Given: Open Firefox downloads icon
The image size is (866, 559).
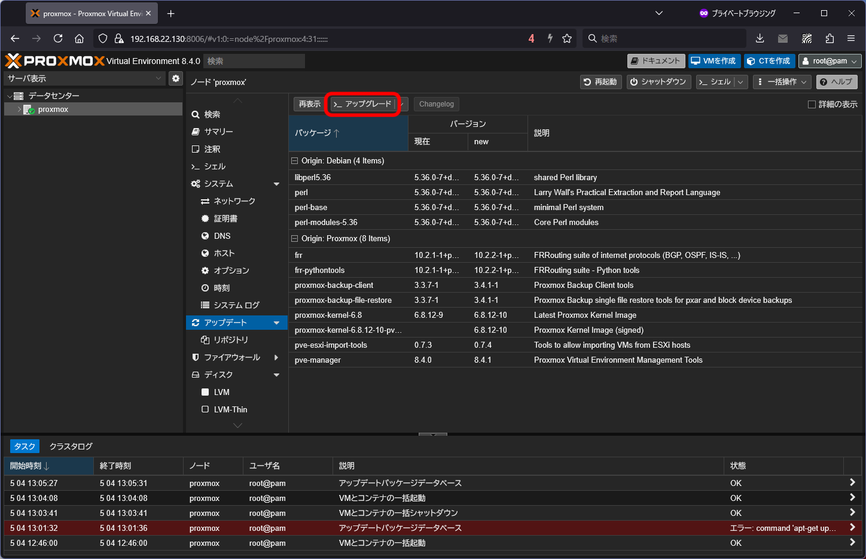Looking at the screenshot, I should (x=760, y=38).
